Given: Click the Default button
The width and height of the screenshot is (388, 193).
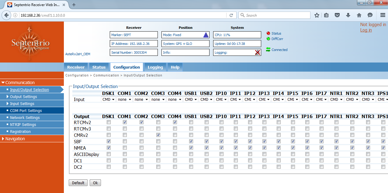Looking at the screenshot, I should [78, 183].
